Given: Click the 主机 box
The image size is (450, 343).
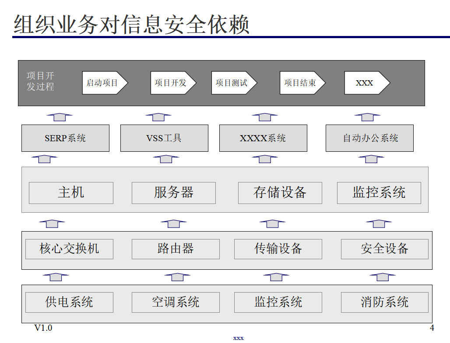Looking at the screenshot, I should [71, 193].
